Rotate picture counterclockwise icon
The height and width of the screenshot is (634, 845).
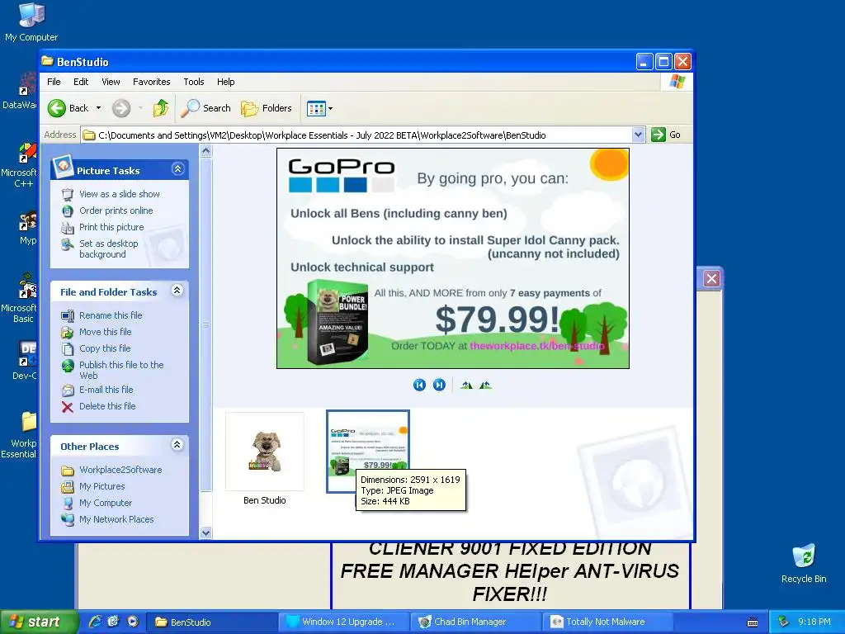(x=485, y=385)
